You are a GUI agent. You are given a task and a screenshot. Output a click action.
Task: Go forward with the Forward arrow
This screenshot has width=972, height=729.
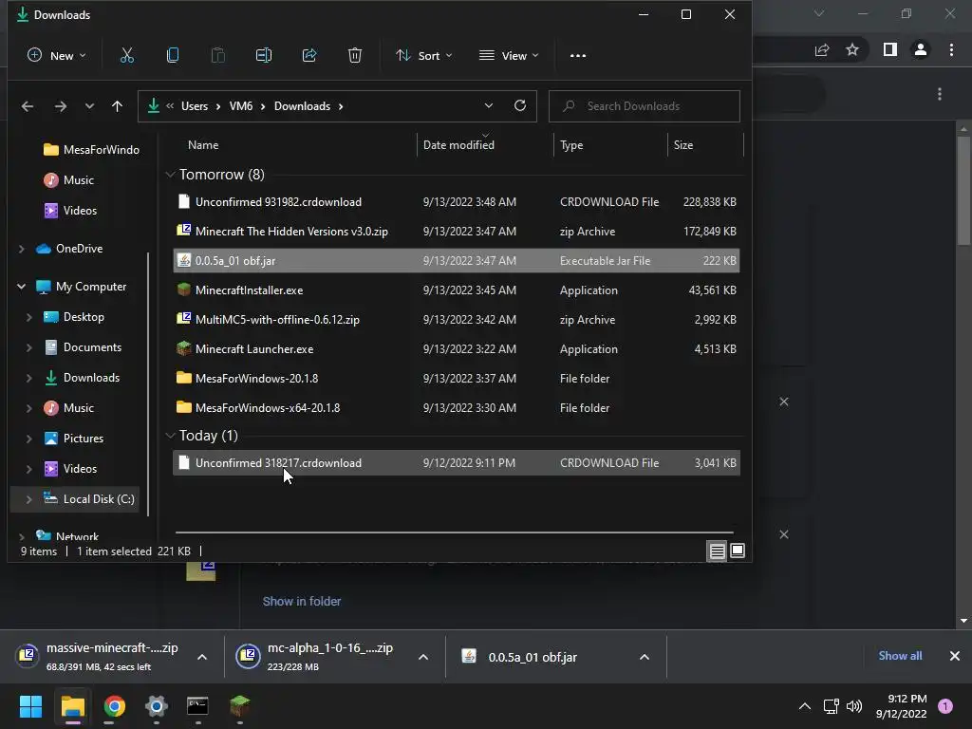[60, 106]
